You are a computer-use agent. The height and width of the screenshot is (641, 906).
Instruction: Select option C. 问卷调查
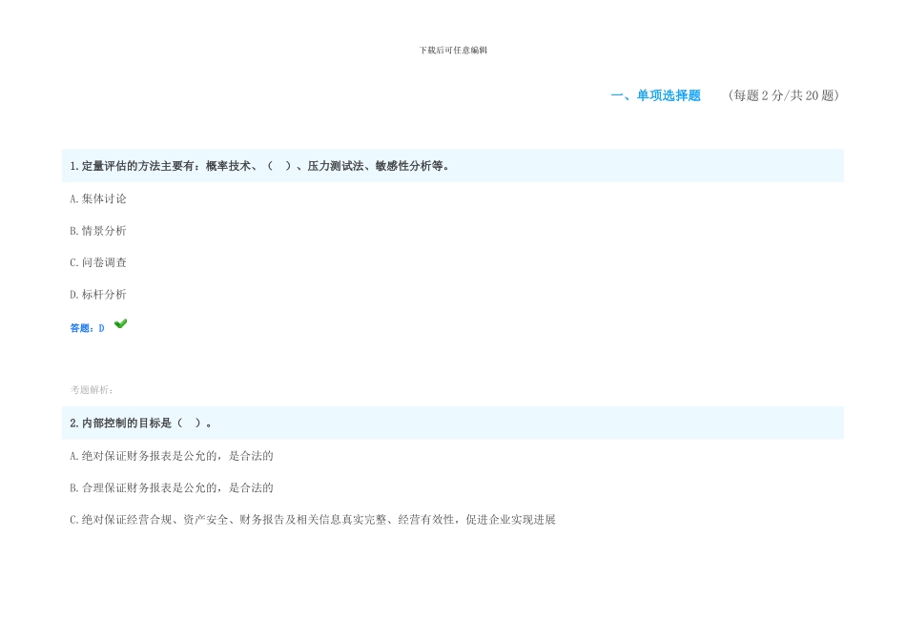pyautogui.click(x=98, y=262)
